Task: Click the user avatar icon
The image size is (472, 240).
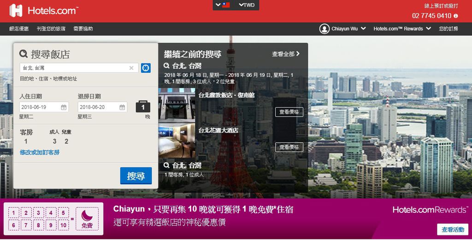Action: coord(324,29)
